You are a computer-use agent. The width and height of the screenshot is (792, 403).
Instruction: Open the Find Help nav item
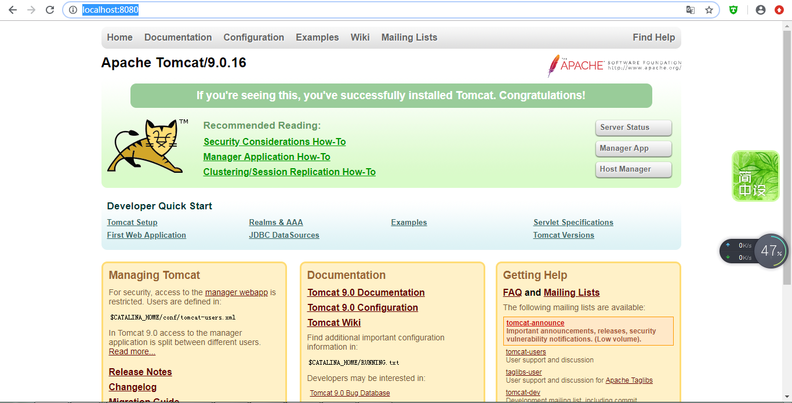click(x=654, y=37)
